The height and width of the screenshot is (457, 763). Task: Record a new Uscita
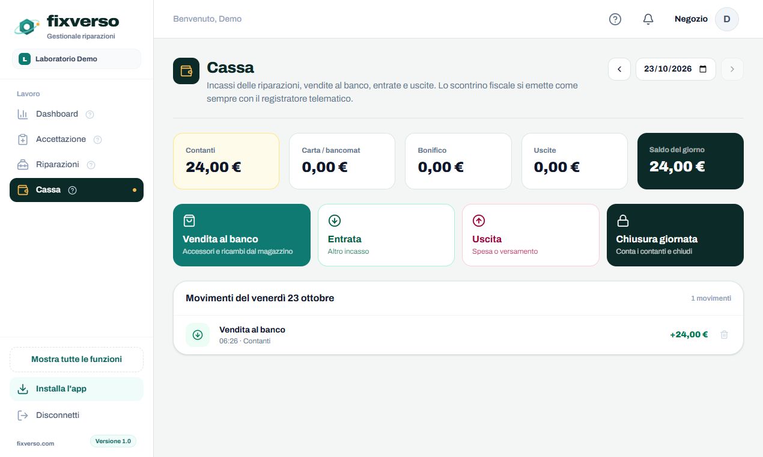[530, 235]
